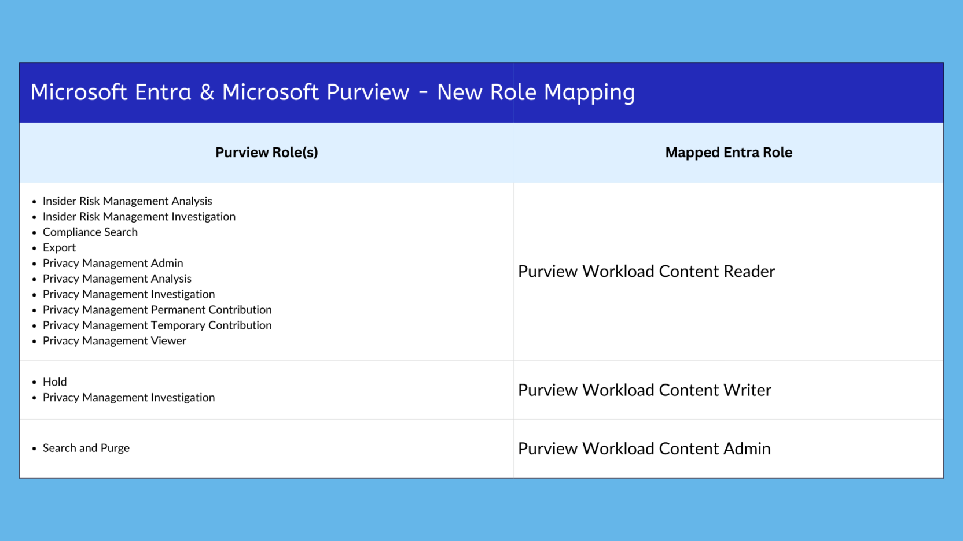Select the 'Hold' entry
963x541 pixels.
point(54,382)
